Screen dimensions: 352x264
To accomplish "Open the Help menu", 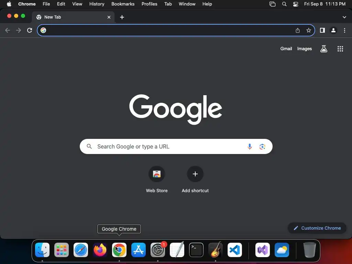I will click(207, 4).
